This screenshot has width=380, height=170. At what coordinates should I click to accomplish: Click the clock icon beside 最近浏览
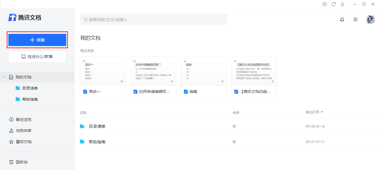[x=11, y=120]
